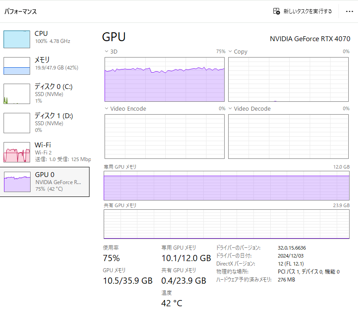
Task: Click the 専用 GPU メモリ usage graph
Action: tap(226, 185)
